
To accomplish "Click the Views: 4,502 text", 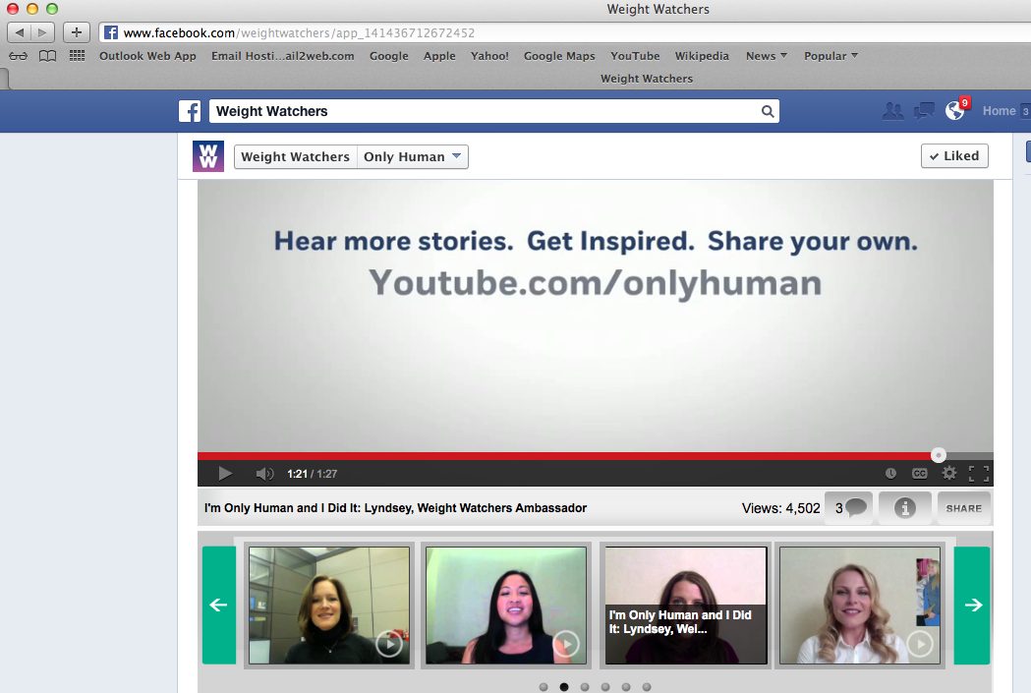I will click(x=781, y=508).
